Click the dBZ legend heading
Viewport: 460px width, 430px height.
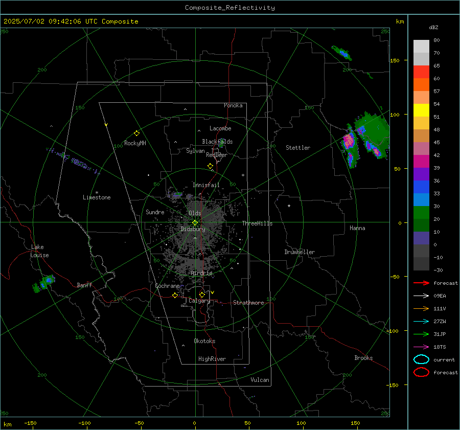433,28
